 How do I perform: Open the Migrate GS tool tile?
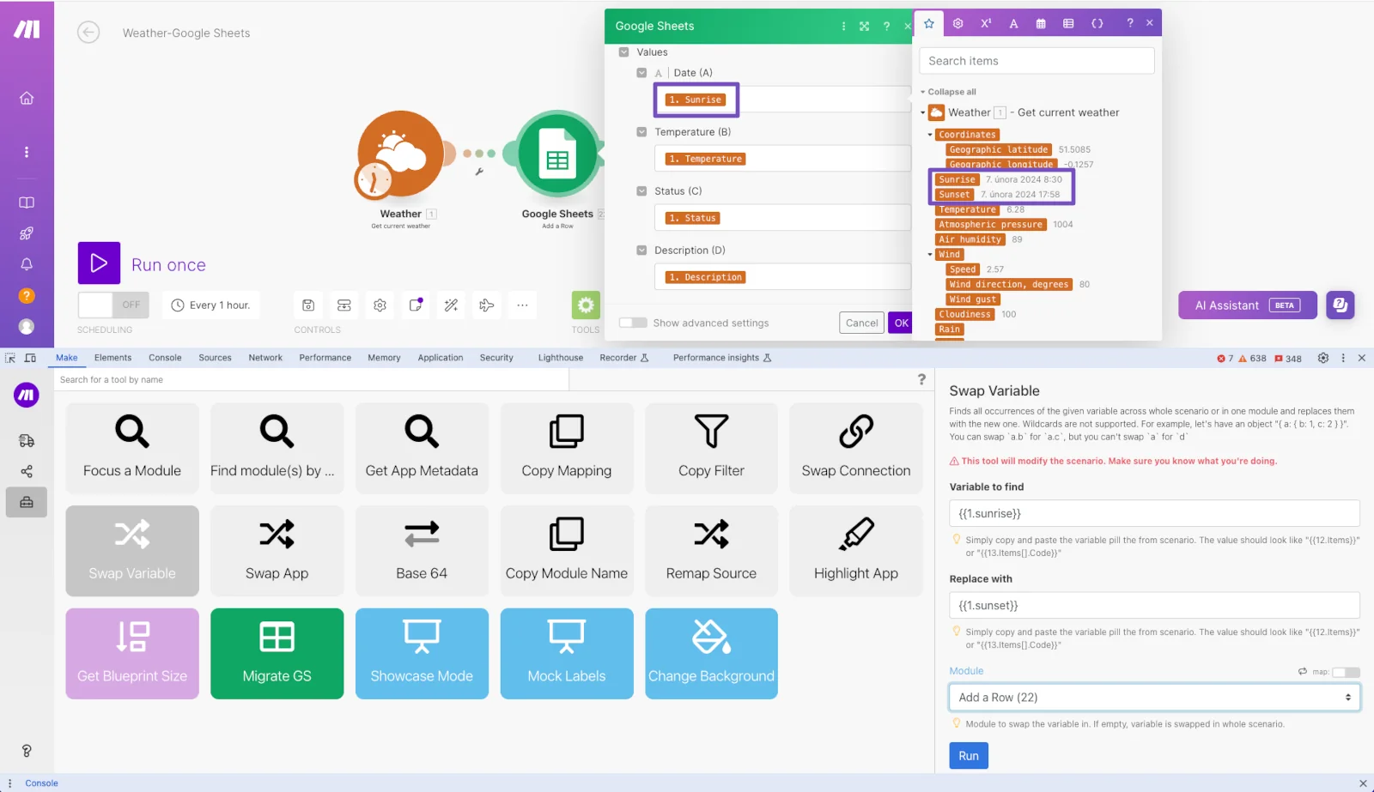[277, 654]
